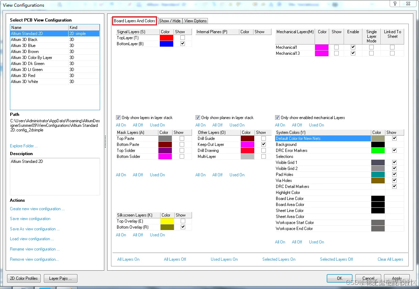This screenshot has height=289, width=419.
Task: Select Default Color for New Nets row
Action: [323, 138]
